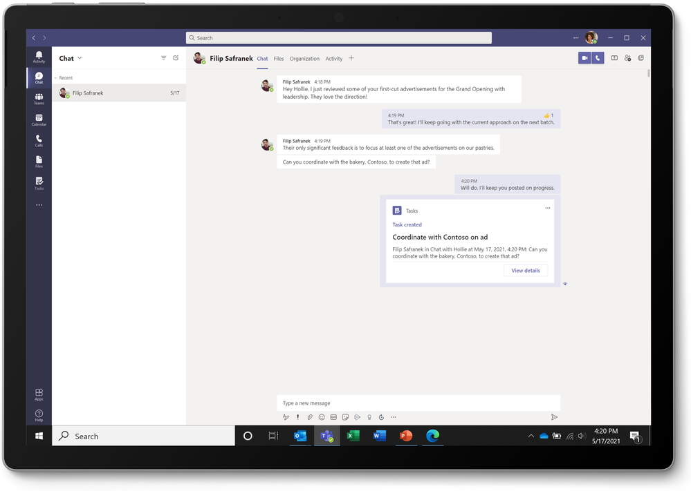Open Outlook from the taskbar

tap(300, 436)
